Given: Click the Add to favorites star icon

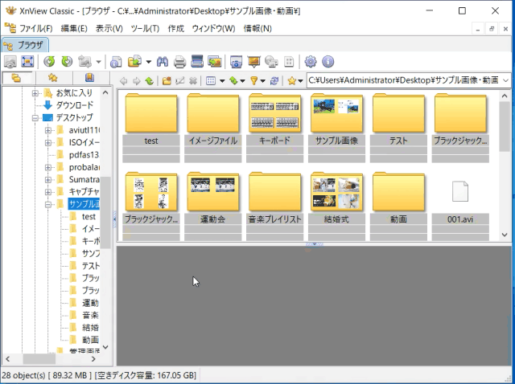Looking at the screenshot, I should [291, 80].
